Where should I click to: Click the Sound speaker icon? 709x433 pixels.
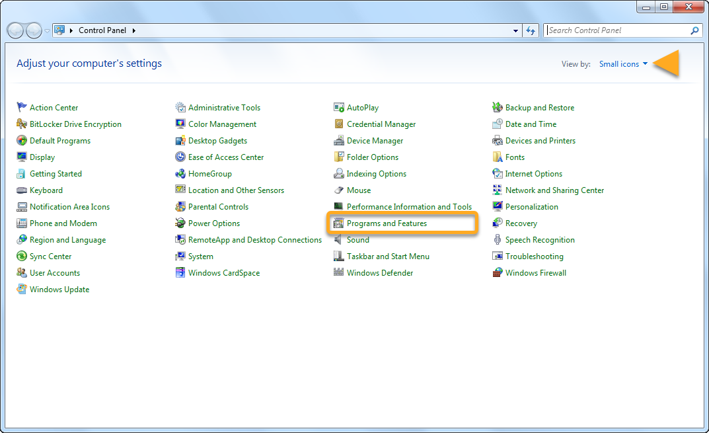pos(339,240)
